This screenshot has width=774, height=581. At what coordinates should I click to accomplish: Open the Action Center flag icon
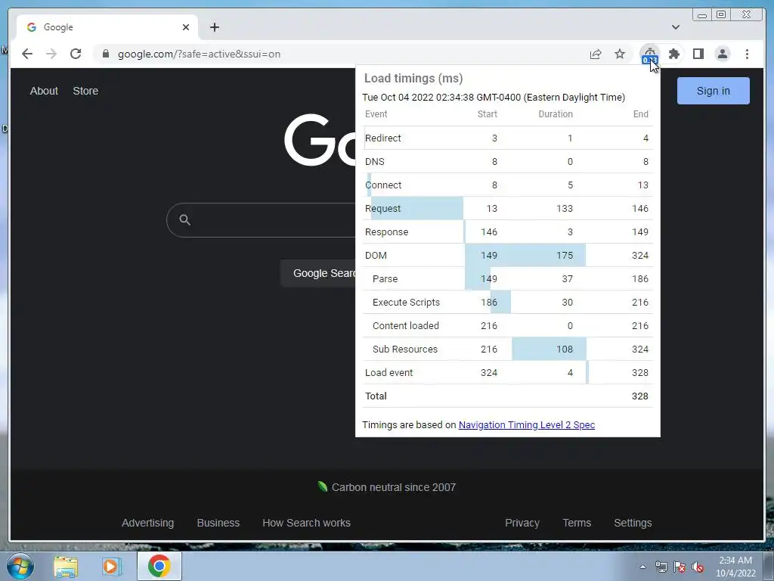[680, 567]
